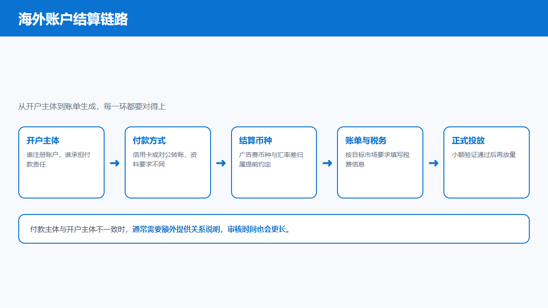
Task: Select the text 谁注册账户，谁承担付款责任
Action: [x=58, y=159]
